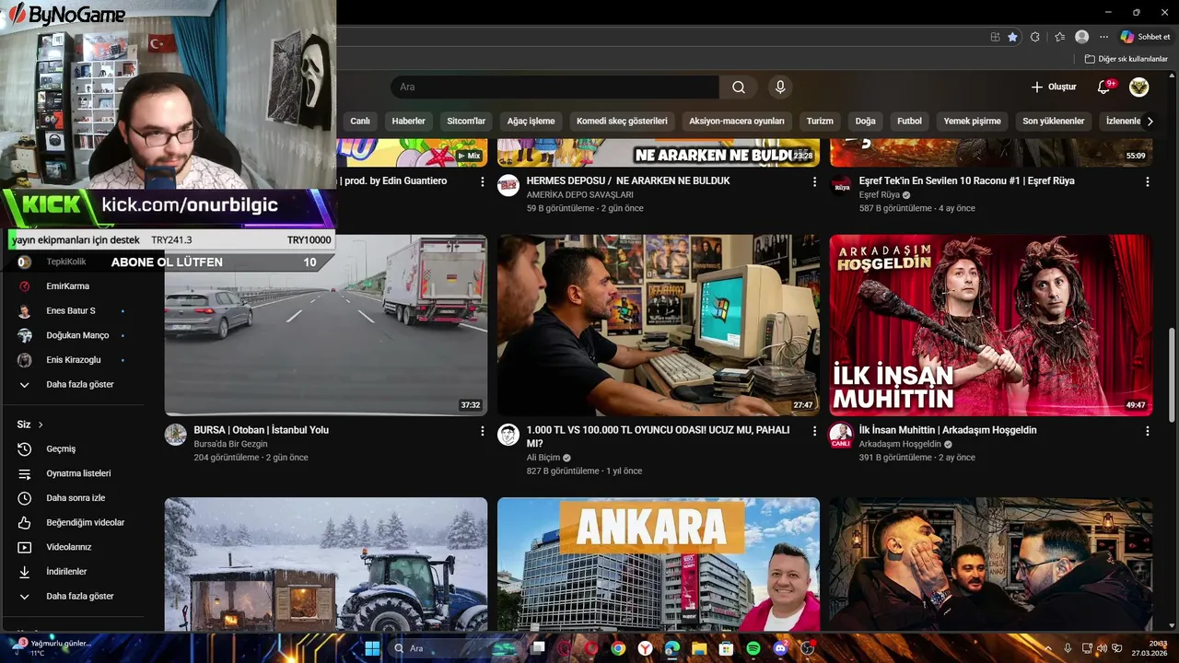Screen dimensions: 1179x663
Task: Open the Siz section header
Action: click(30, 425)
